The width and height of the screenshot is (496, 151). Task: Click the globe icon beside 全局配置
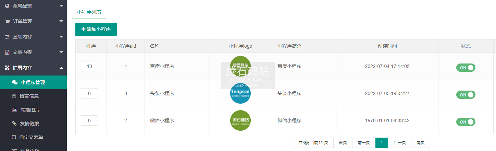click(x=7, y=6)
